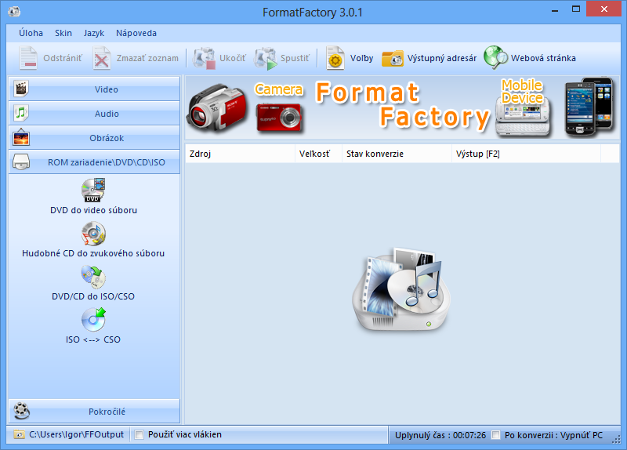Image resolution: width=627 pixels, height=450 pixels.
Task: Click the ISO <--> CSO disc icon
Action: pos(93,320)
